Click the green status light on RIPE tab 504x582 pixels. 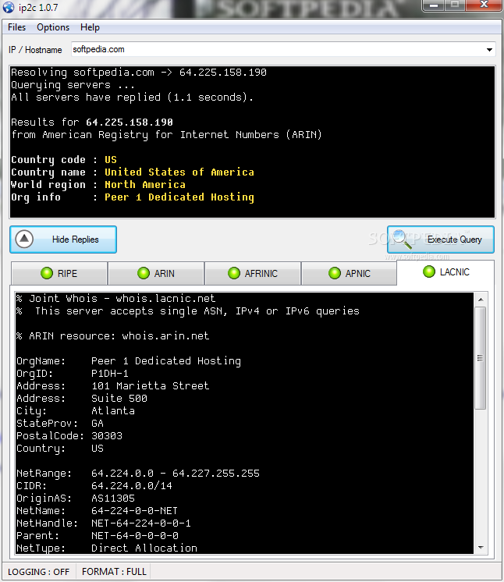click(x=47, y=273)
